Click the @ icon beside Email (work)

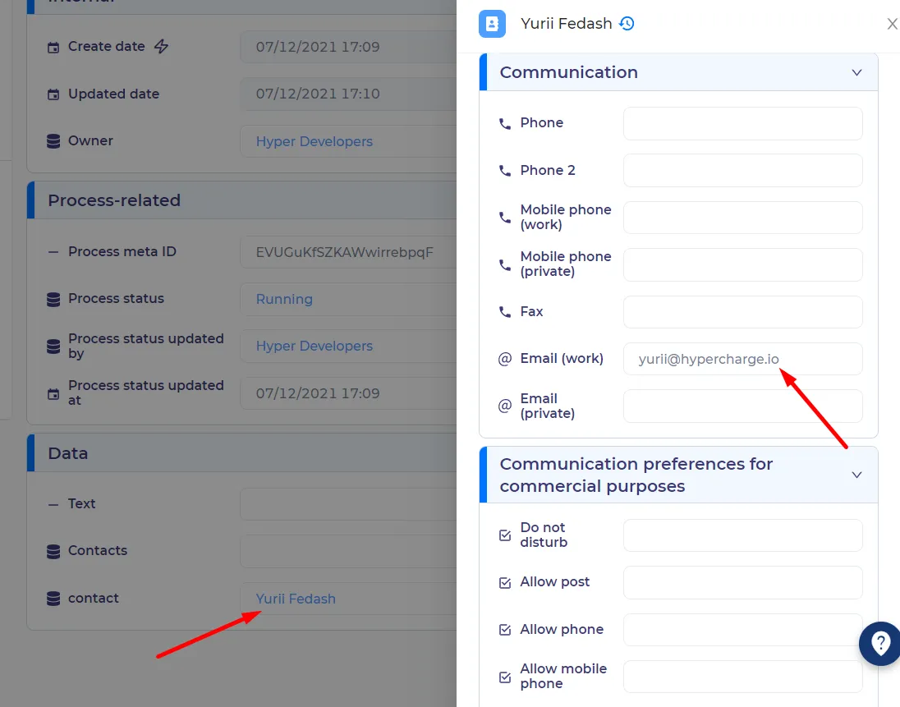(504, 359)
